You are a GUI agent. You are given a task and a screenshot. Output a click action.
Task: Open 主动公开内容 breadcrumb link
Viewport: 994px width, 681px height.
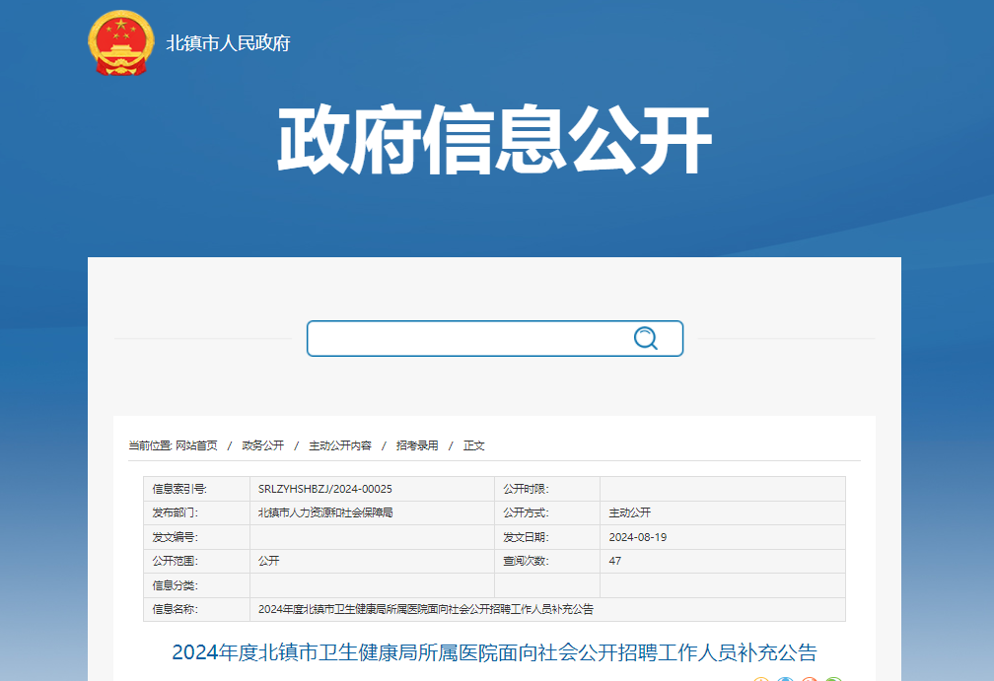click(x=340, y=445)
